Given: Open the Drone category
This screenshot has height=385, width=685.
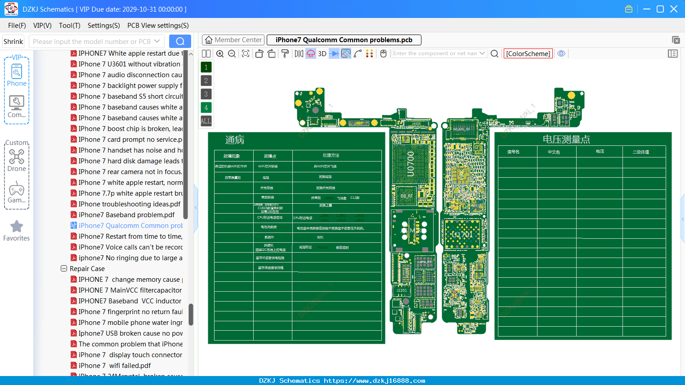Looking at the screenshot, I should click(17, 161).
